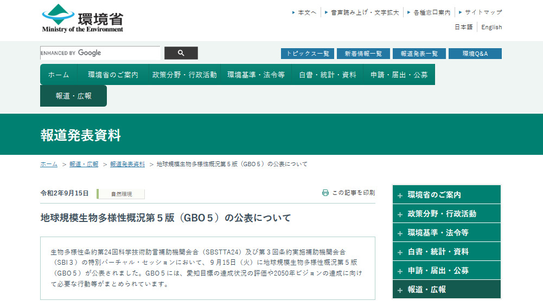Open the サイトマップ link

click(483, 12)
